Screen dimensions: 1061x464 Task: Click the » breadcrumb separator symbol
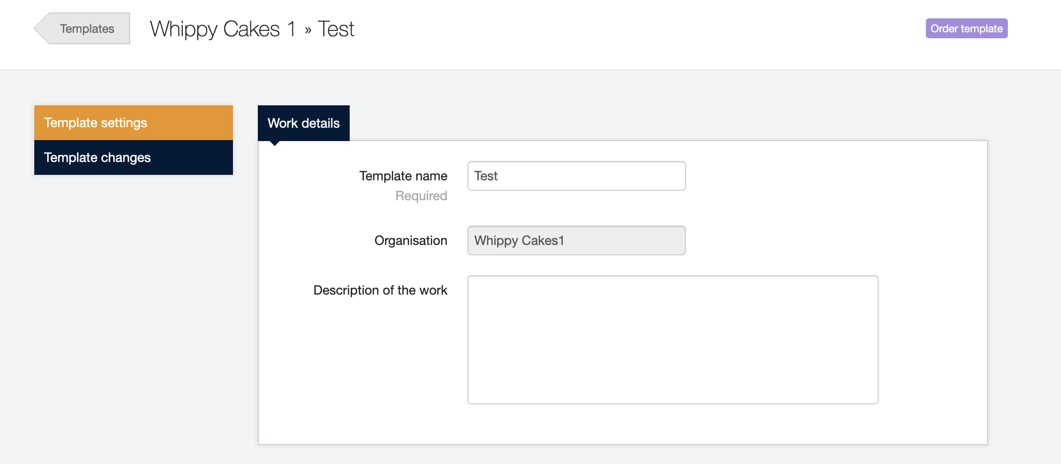pyautogui.click(x=308, y=30)
